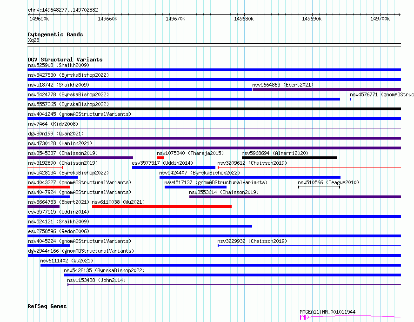
Task: Open nsv4041245 (gnomADStructuralVariants) entry
Action: click(80, 114)
